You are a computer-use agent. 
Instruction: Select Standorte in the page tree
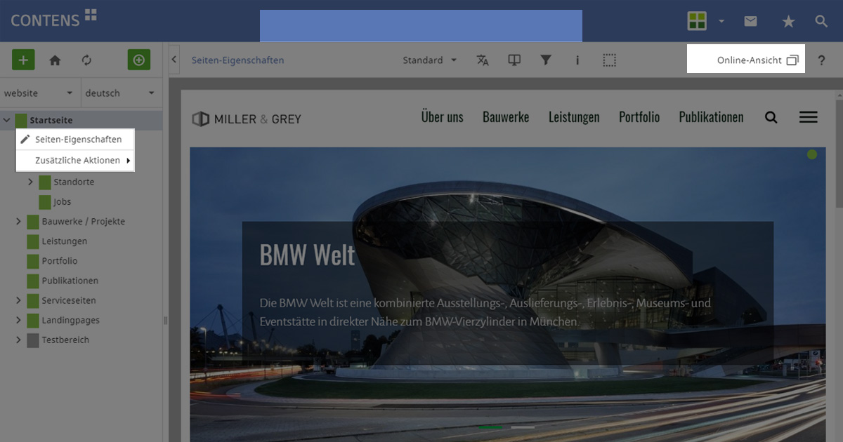point(74,182)
